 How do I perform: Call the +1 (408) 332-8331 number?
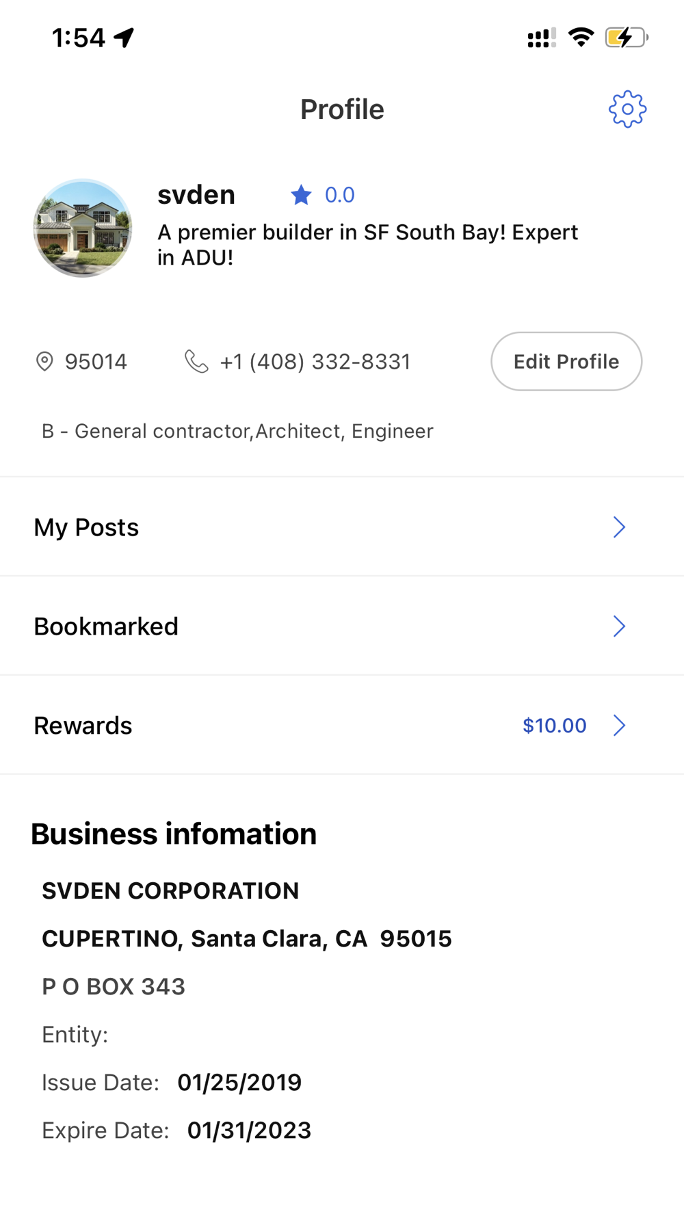315,362
